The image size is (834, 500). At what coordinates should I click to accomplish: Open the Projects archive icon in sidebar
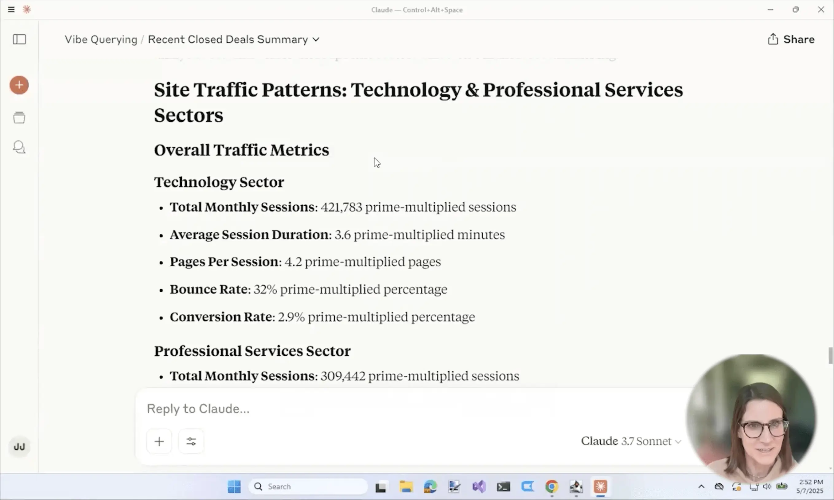point(19,118)
